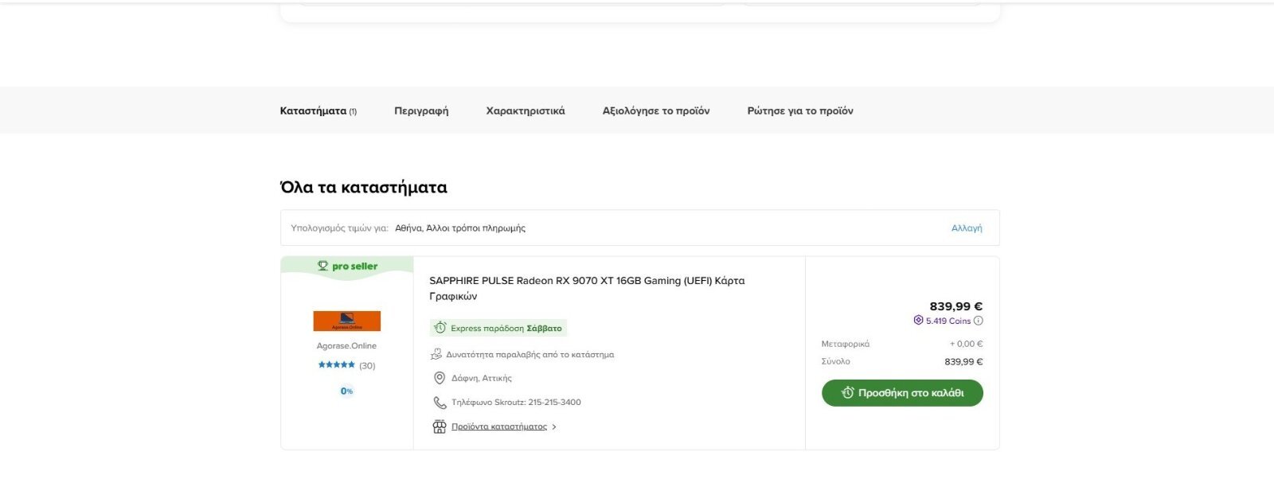Click the Agorase.Online shop name
Screen dimensions: 1274x483
(x=346, y=346)
